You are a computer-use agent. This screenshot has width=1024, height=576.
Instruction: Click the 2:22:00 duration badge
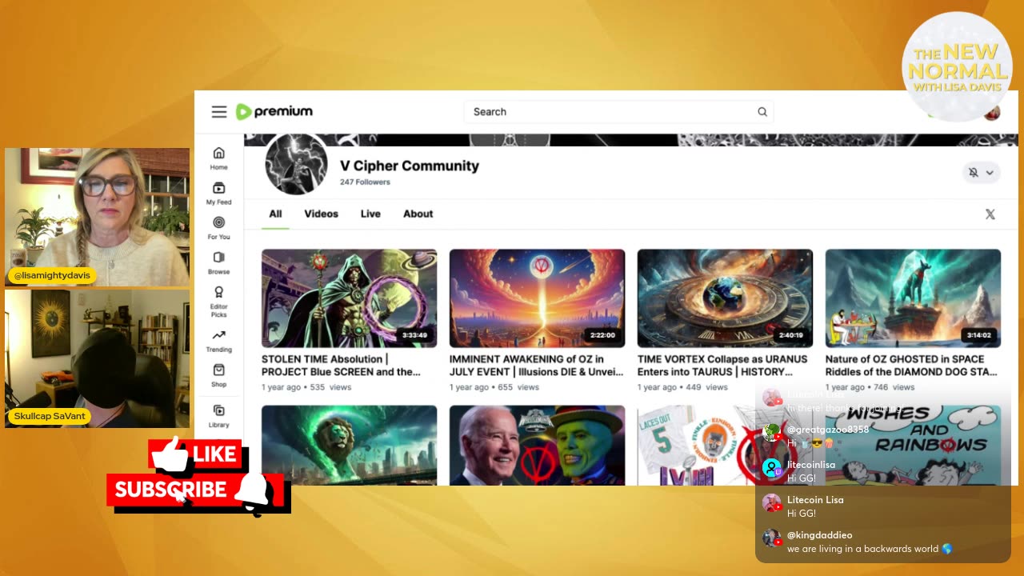coord(602,335)
